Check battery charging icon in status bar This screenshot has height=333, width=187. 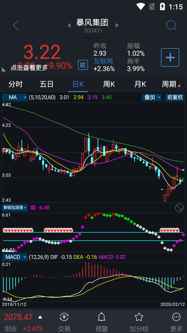(x=162, y=7)
